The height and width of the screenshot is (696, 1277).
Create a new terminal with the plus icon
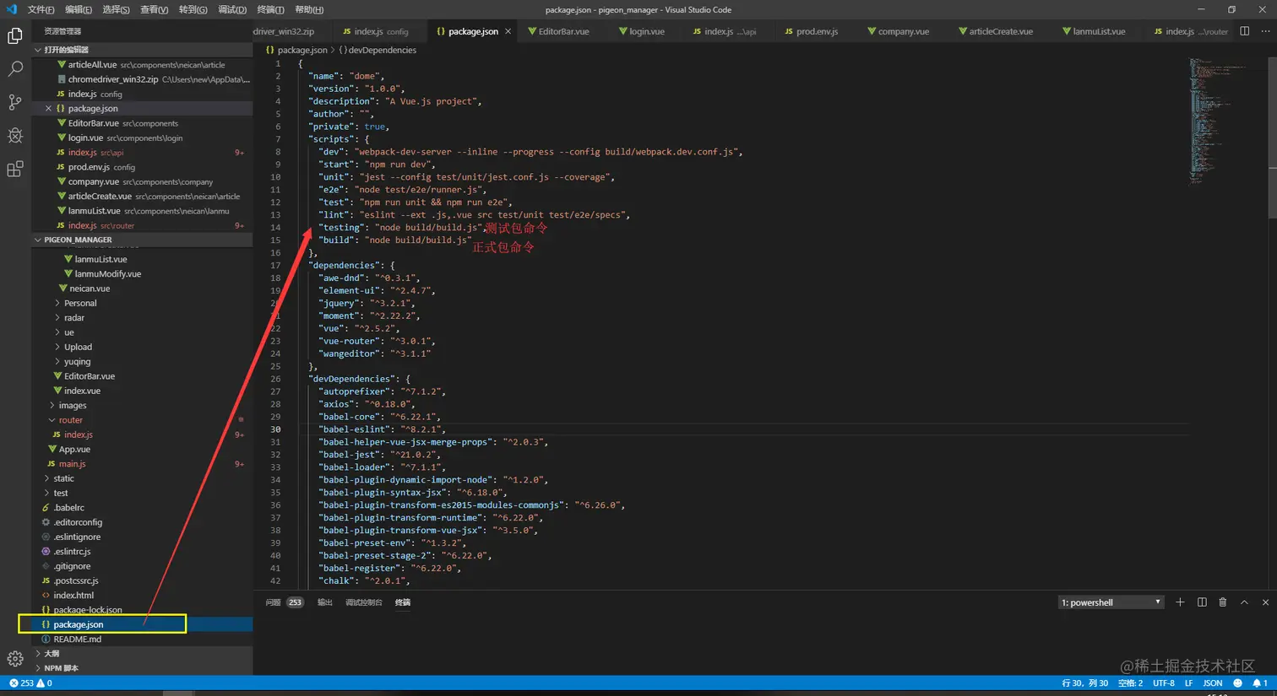tap(1180, 602)
